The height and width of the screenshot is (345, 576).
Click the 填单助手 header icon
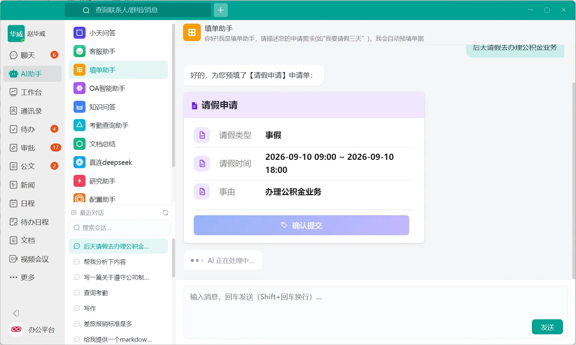pyautogui.click(x=192, y=32)
